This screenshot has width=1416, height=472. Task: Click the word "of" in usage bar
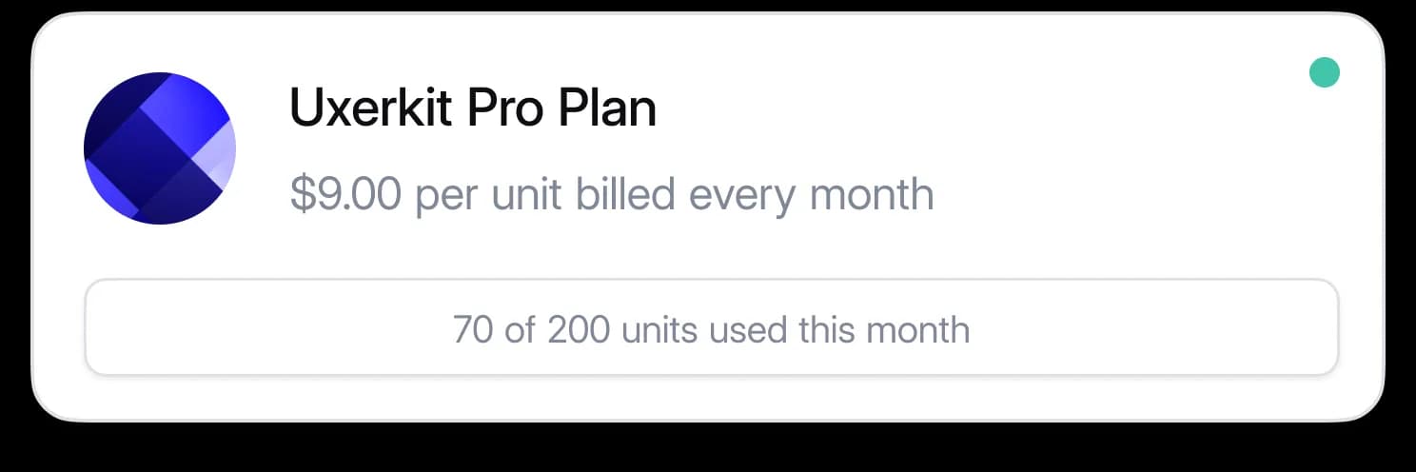pyautogui.click(x=521, y=330)
